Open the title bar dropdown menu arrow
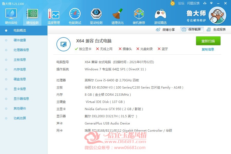This screenshot has height=154, width=231. click(211, 3)
